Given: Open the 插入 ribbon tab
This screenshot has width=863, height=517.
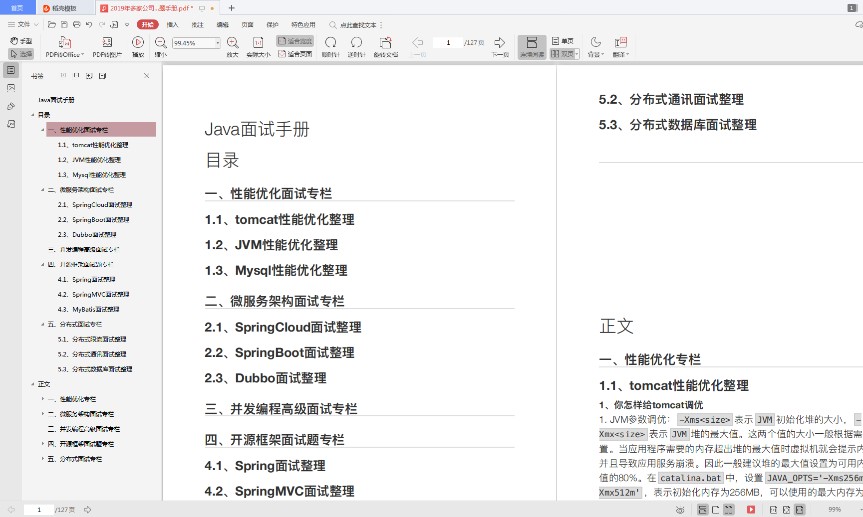Looking at the screenshot, I should click(173, 24).
